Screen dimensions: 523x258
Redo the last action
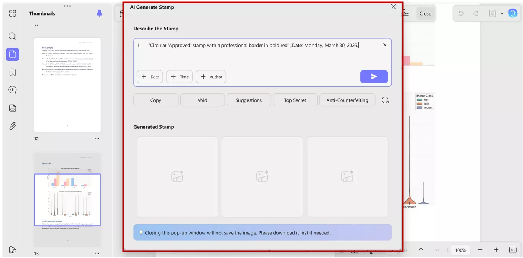click(x=475, y=13)
